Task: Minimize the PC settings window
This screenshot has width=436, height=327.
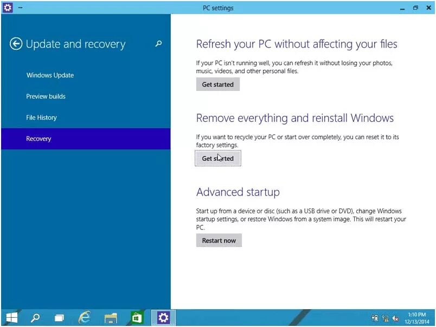Action: [x=402, y=8]
